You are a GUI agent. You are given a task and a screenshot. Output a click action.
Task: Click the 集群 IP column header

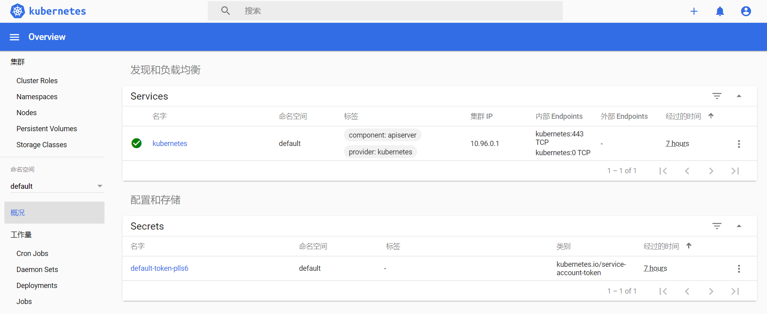pos(481,116)
